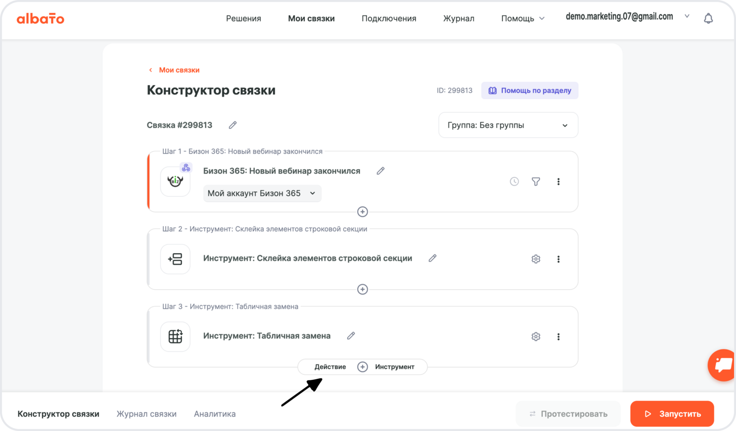Expand the Группа: Без группы dropdown
Viewport: 736px width, 431px height.
coord(508,125)
